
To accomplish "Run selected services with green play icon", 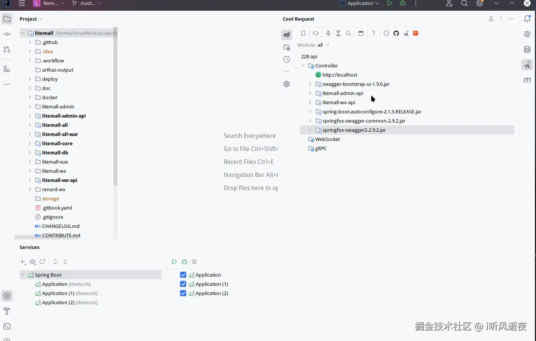I will pos(174,262).
